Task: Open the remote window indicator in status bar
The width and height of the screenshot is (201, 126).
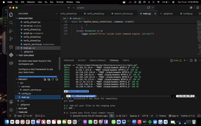Action: tap(10, 116)
